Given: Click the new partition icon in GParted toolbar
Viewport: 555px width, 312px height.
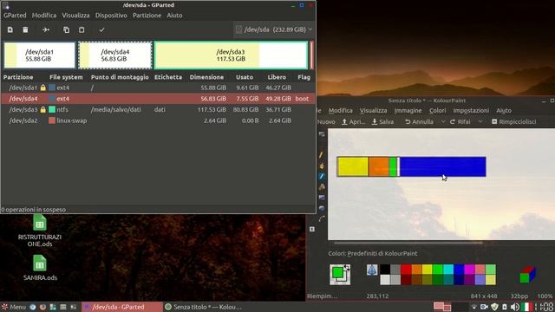Looking at the screenshot, I should click(10, 29).
